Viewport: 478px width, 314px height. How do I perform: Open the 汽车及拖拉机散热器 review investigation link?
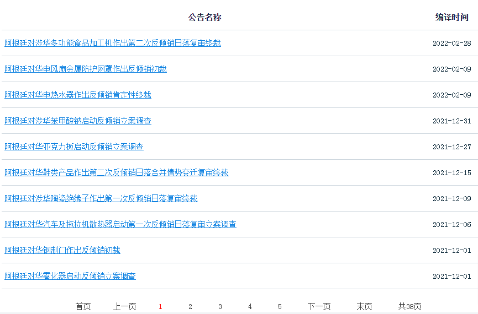coord(120,224)
